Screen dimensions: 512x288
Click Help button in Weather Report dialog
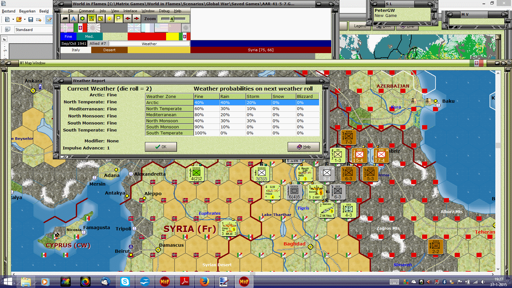304,147
